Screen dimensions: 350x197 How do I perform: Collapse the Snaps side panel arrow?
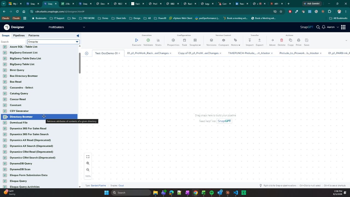coord(78,36)
